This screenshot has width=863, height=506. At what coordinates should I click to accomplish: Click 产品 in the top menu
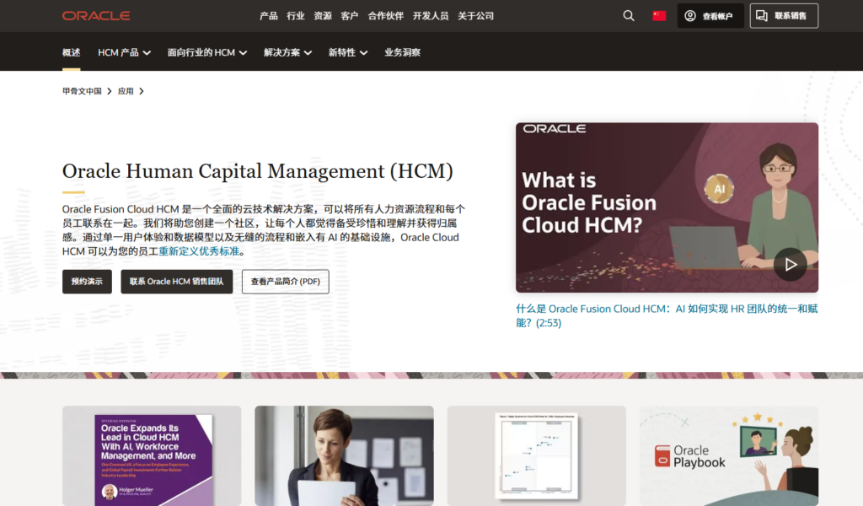pos(269,16)
